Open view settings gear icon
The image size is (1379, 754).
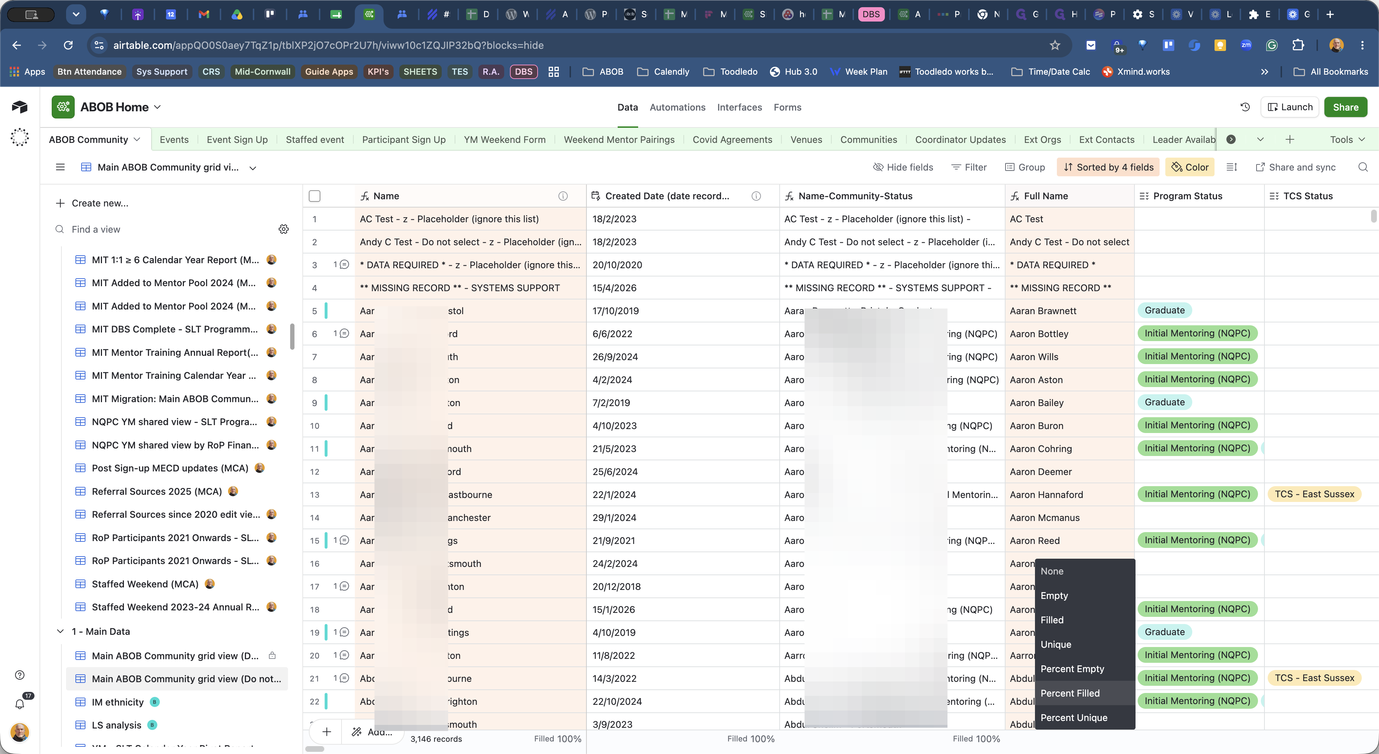284,229
